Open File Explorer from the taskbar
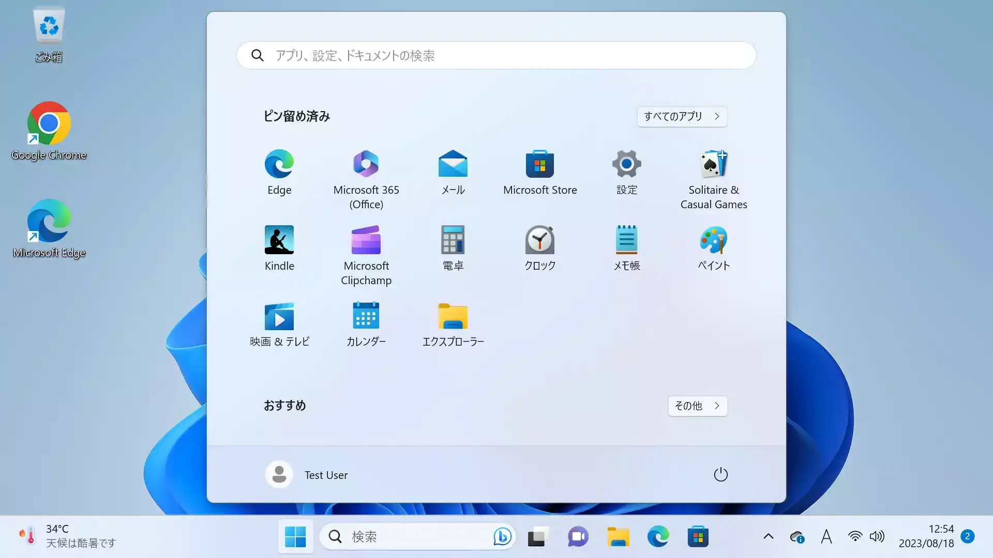This screenshot has width=993, height=558. [x=618, y=536]
